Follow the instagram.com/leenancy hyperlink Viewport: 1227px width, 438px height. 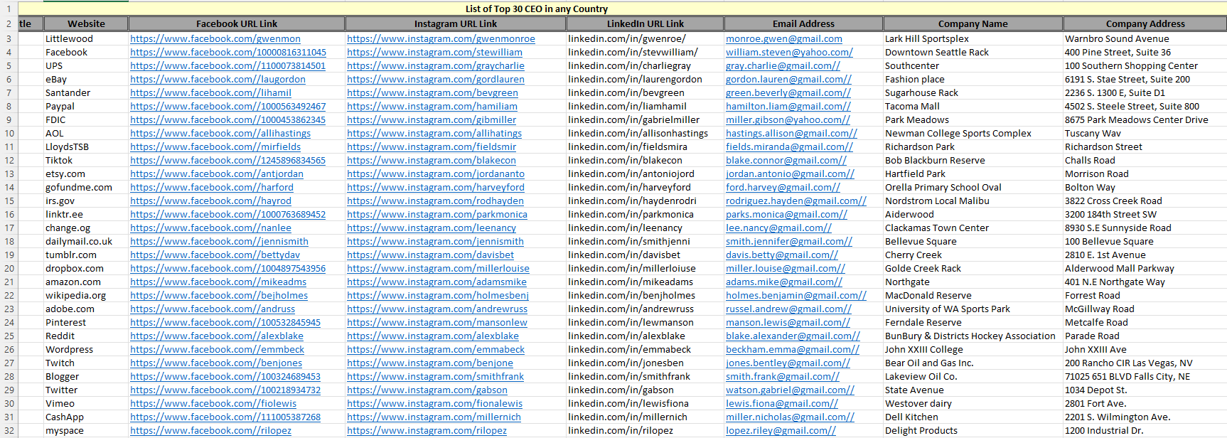point(432,228)
